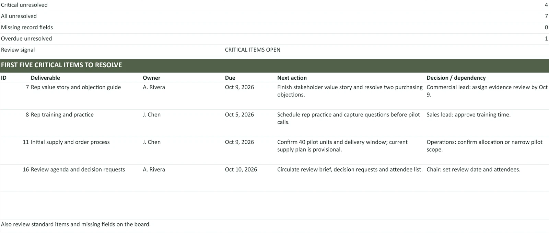This screenshot has height=233, width=549.
Task: Click the 'Overdue unresolved' label
Action: pyautogui.click(x=26, y=38)
